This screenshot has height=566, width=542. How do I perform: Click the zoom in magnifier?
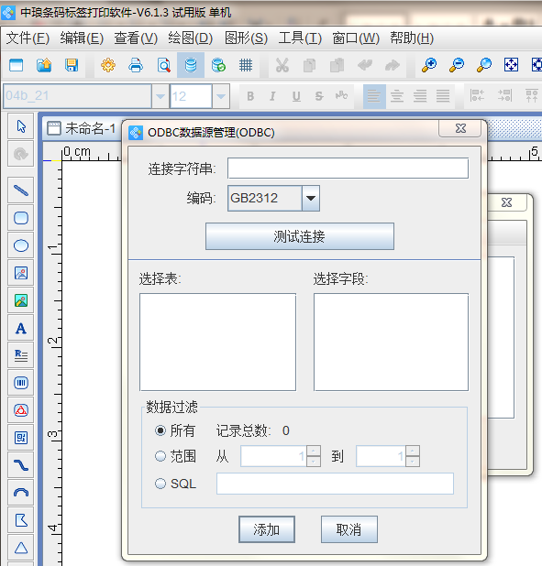click(x=429, y=65)
